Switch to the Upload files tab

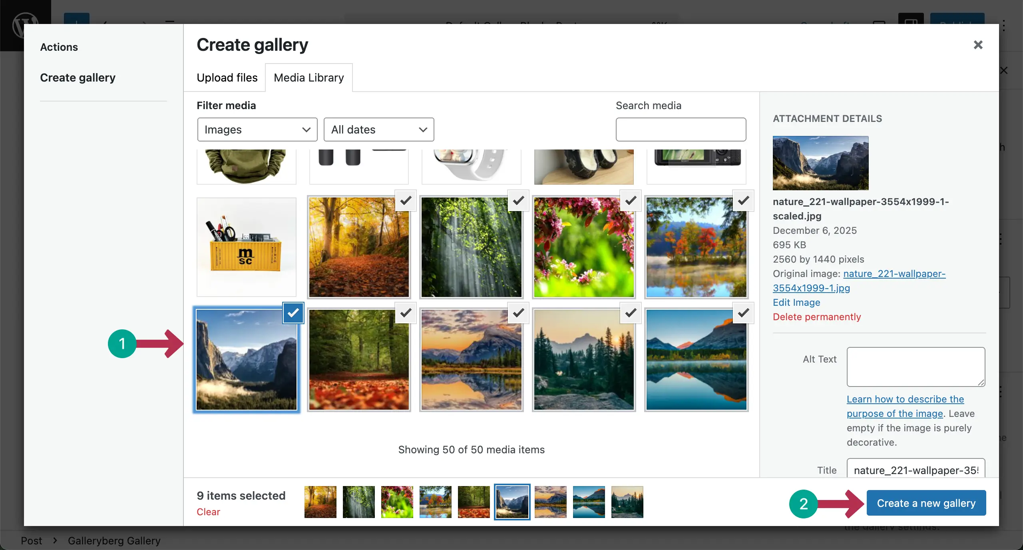tap(227, 78)
